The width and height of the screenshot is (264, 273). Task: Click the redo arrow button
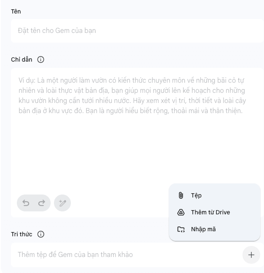click(x=41, y=203)
